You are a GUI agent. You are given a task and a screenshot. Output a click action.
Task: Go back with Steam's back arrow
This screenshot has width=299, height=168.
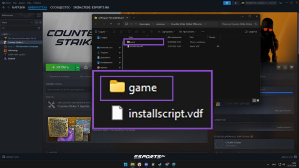[4, 7]
